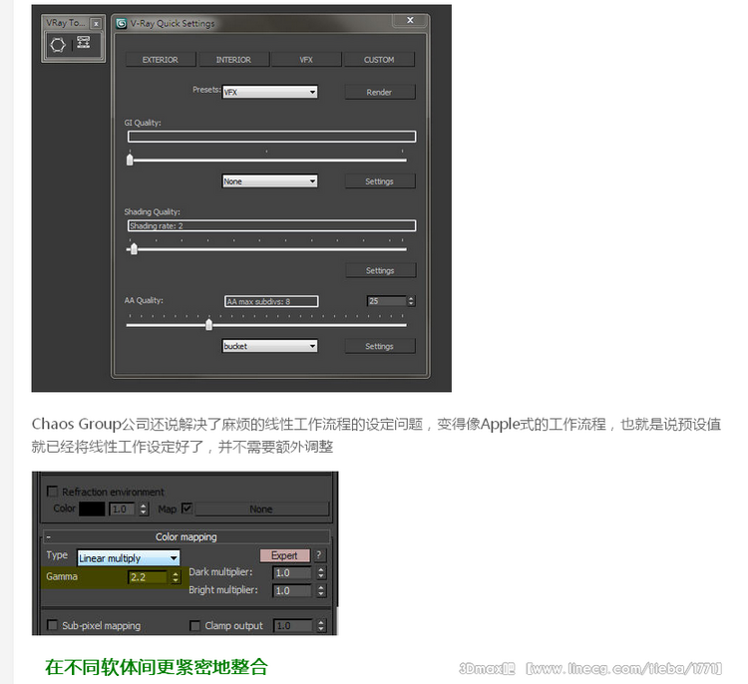
Task: Open quick settings icon in VRay Toolbar
Action: click(84, 42)
